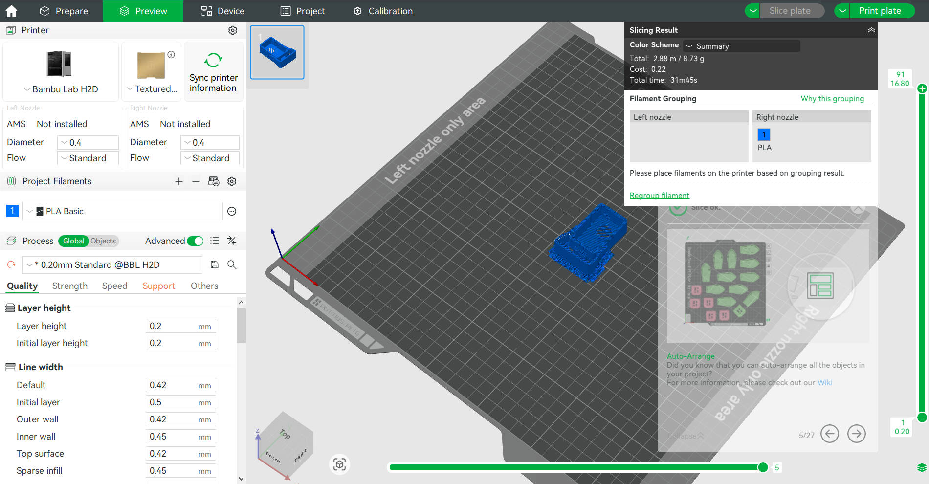Open AMS filament sync icon
Image resolution: width=929 pixels, height=484 pixels.
pyautogui.click(x=214, y=181)
